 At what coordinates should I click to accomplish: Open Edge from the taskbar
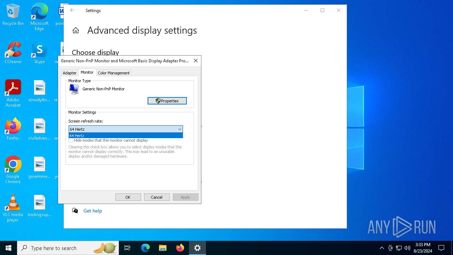[145, 248]
